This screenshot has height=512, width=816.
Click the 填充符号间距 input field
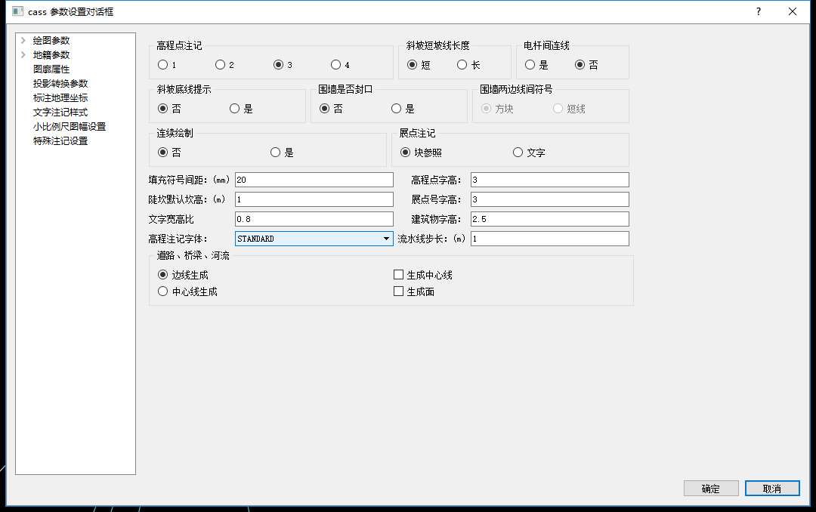coord(314,179)
